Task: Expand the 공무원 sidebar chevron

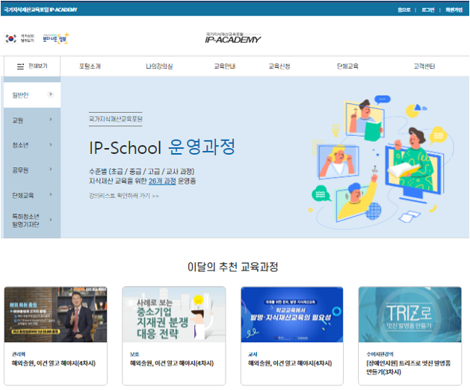Action: point(51,169)
